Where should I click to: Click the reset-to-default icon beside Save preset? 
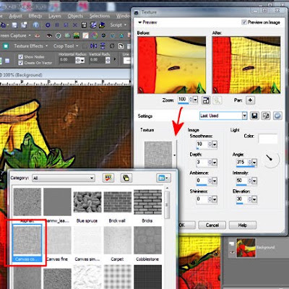click(266, 116)
